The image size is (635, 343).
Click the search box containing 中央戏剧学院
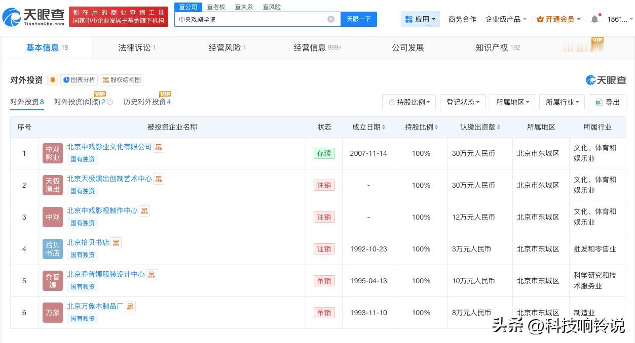[251, 19]
